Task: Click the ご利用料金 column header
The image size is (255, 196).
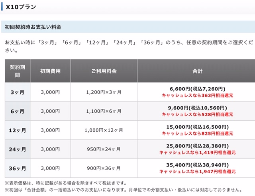Action: tap(104, 71)
